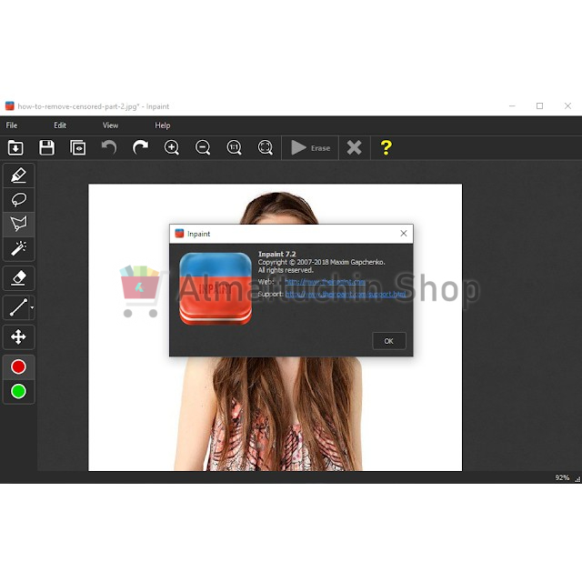Select the Move tool with four arrows
Image resolution: width=582 pixels, height=582 pixels.
[x=18, y=337]
